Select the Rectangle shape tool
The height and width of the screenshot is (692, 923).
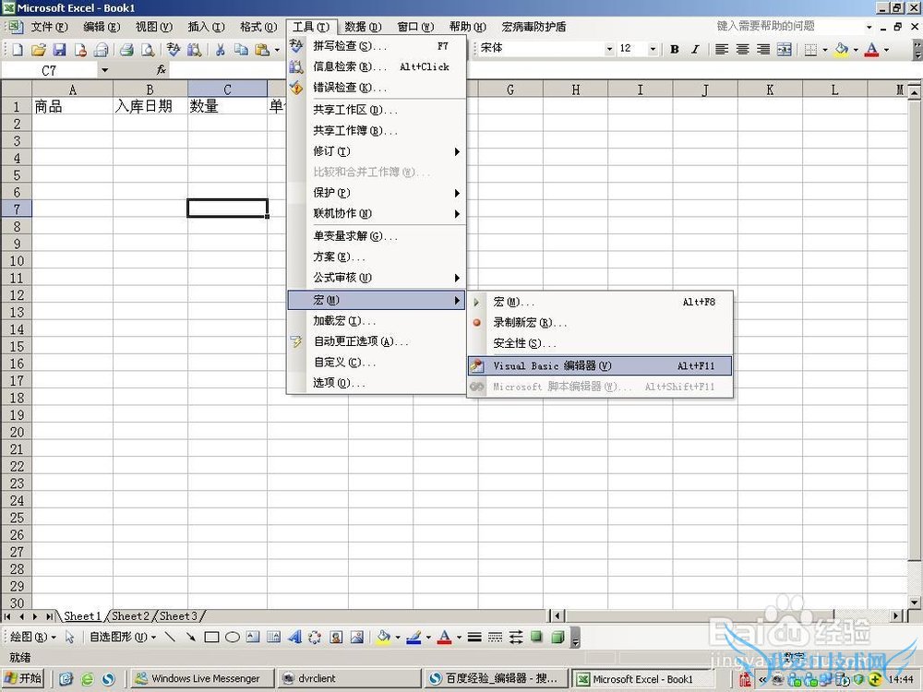click(211, 637)
